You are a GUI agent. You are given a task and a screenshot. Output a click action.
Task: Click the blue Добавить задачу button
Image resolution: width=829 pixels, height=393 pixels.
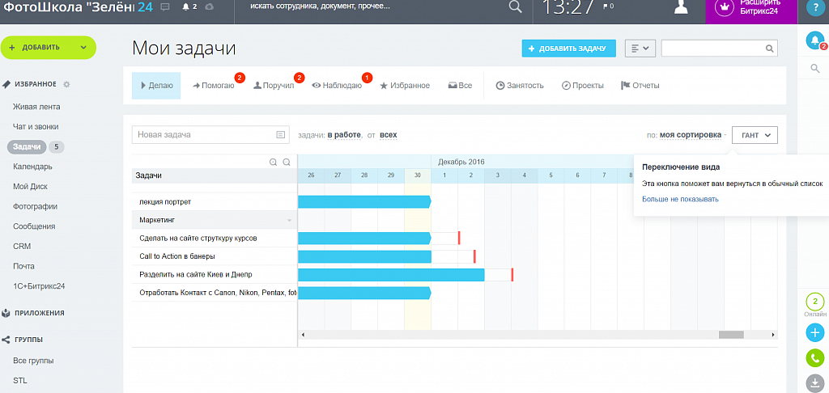pos(568,49)
